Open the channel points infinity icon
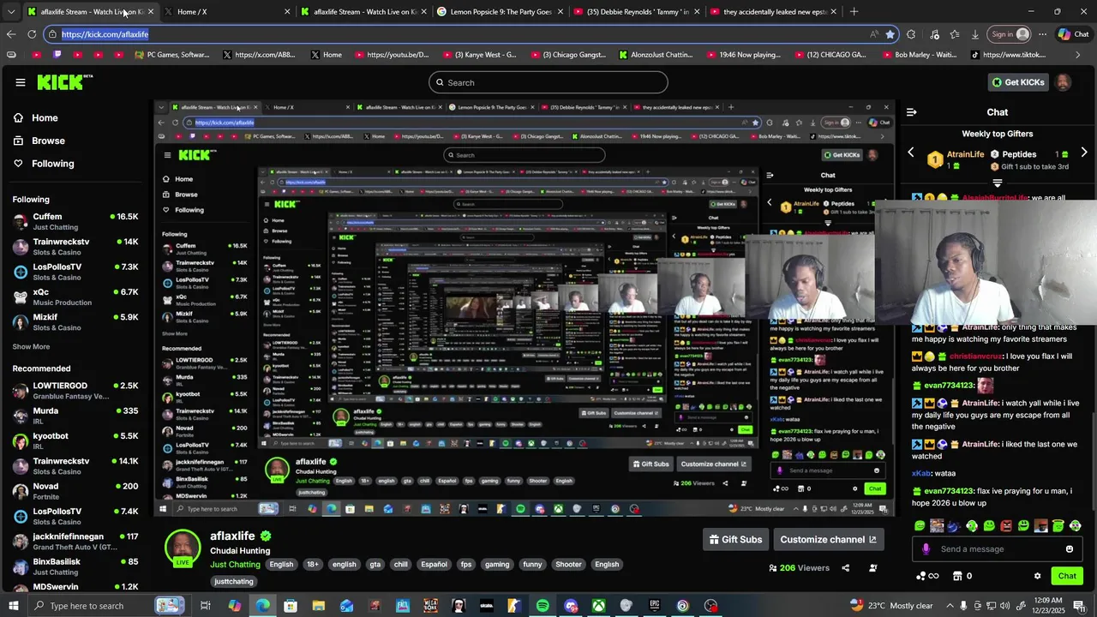The width and height of the screenshot is (1097, 617). [x=928, y=576]
